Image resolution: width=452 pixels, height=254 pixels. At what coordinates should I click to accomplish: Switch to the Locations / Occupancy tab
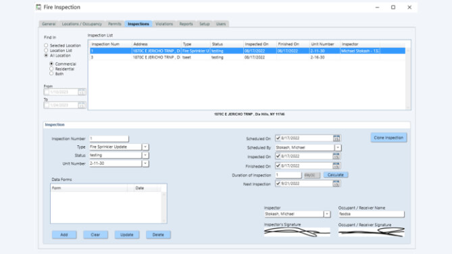click(82, 24)
